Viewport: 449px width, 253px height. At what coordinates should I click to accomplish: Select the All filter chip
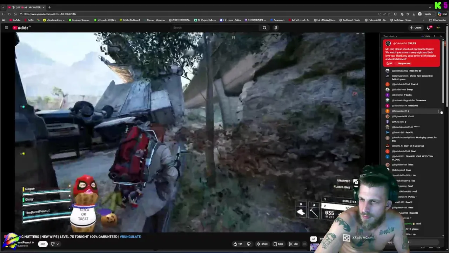click(x=313, y=239)
